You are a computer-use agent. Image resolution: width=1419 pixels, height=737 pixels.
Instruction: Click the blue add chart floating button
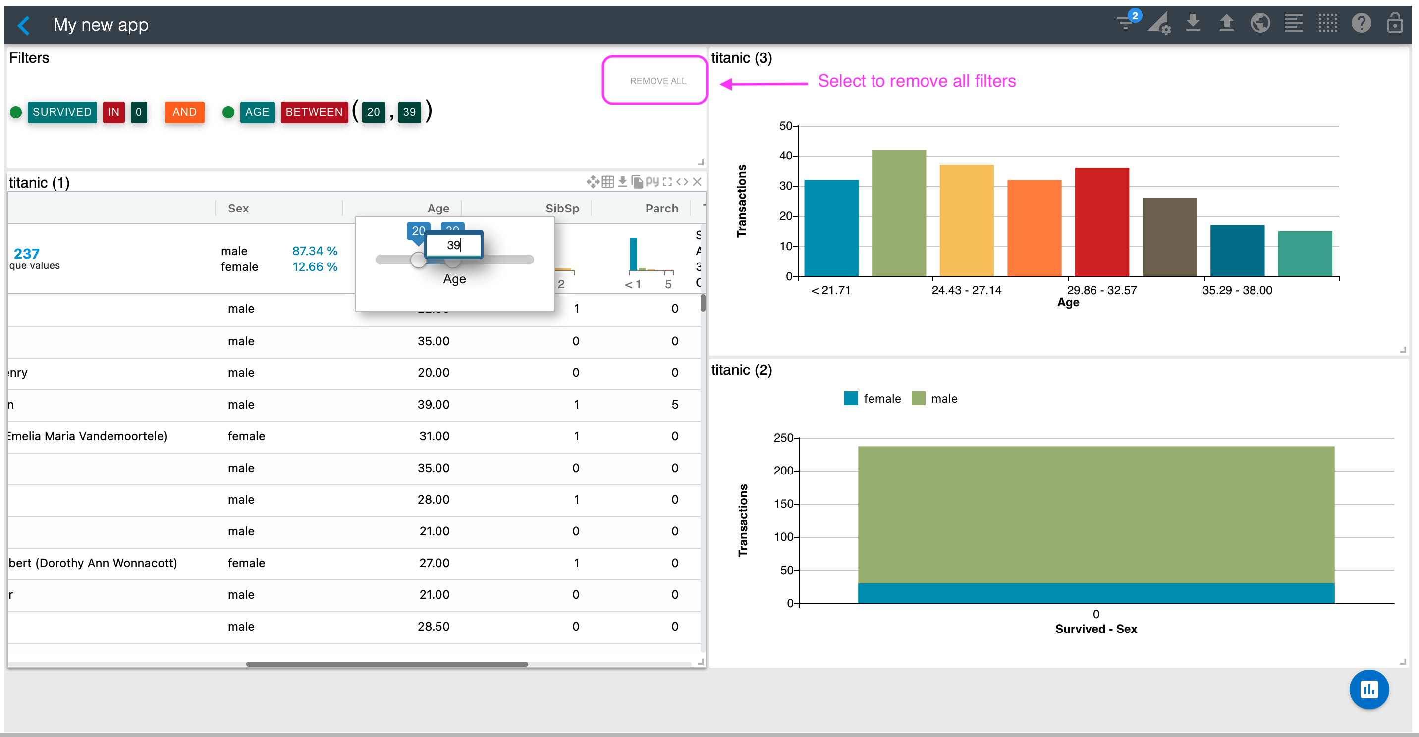tap(1369, 689)
